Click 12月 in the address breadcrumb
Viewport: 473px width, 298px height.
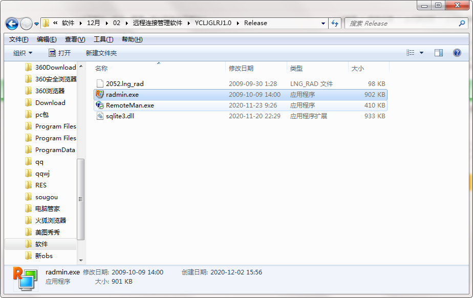pos(93,23)
